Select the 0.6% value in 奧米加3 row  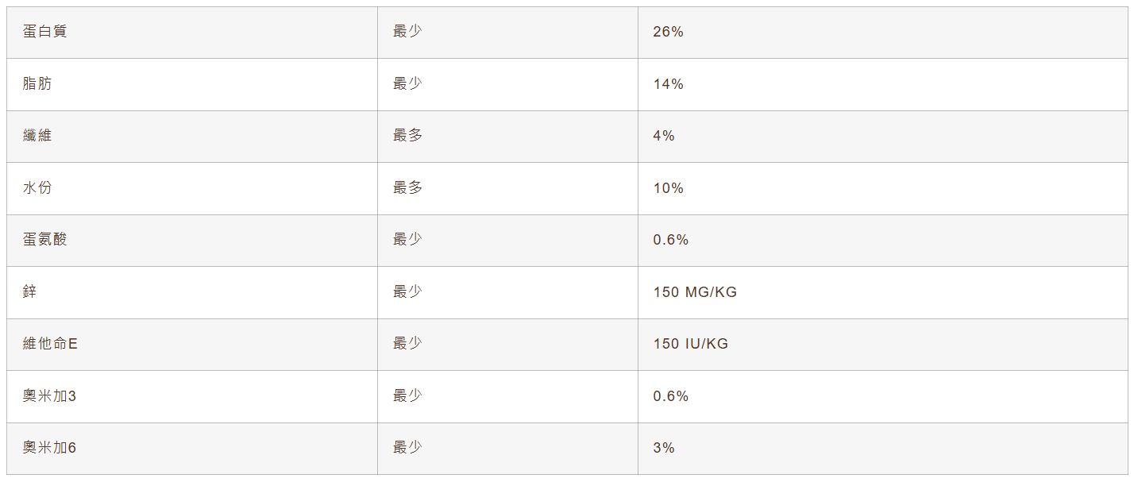(x=671, y=395)
